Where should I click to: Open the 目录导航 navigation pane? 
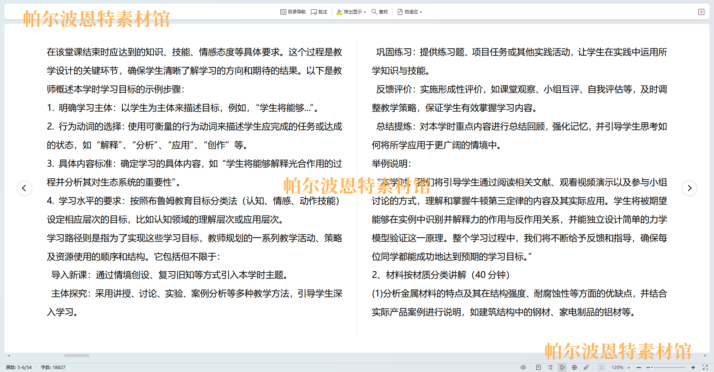(293, 12)
